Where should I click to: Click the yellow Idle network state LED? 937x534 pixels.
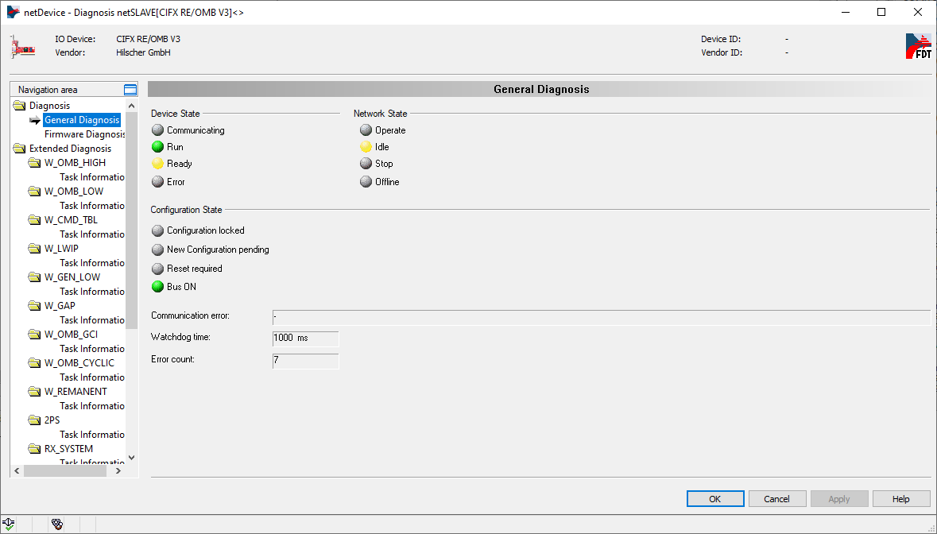(366, 147)
